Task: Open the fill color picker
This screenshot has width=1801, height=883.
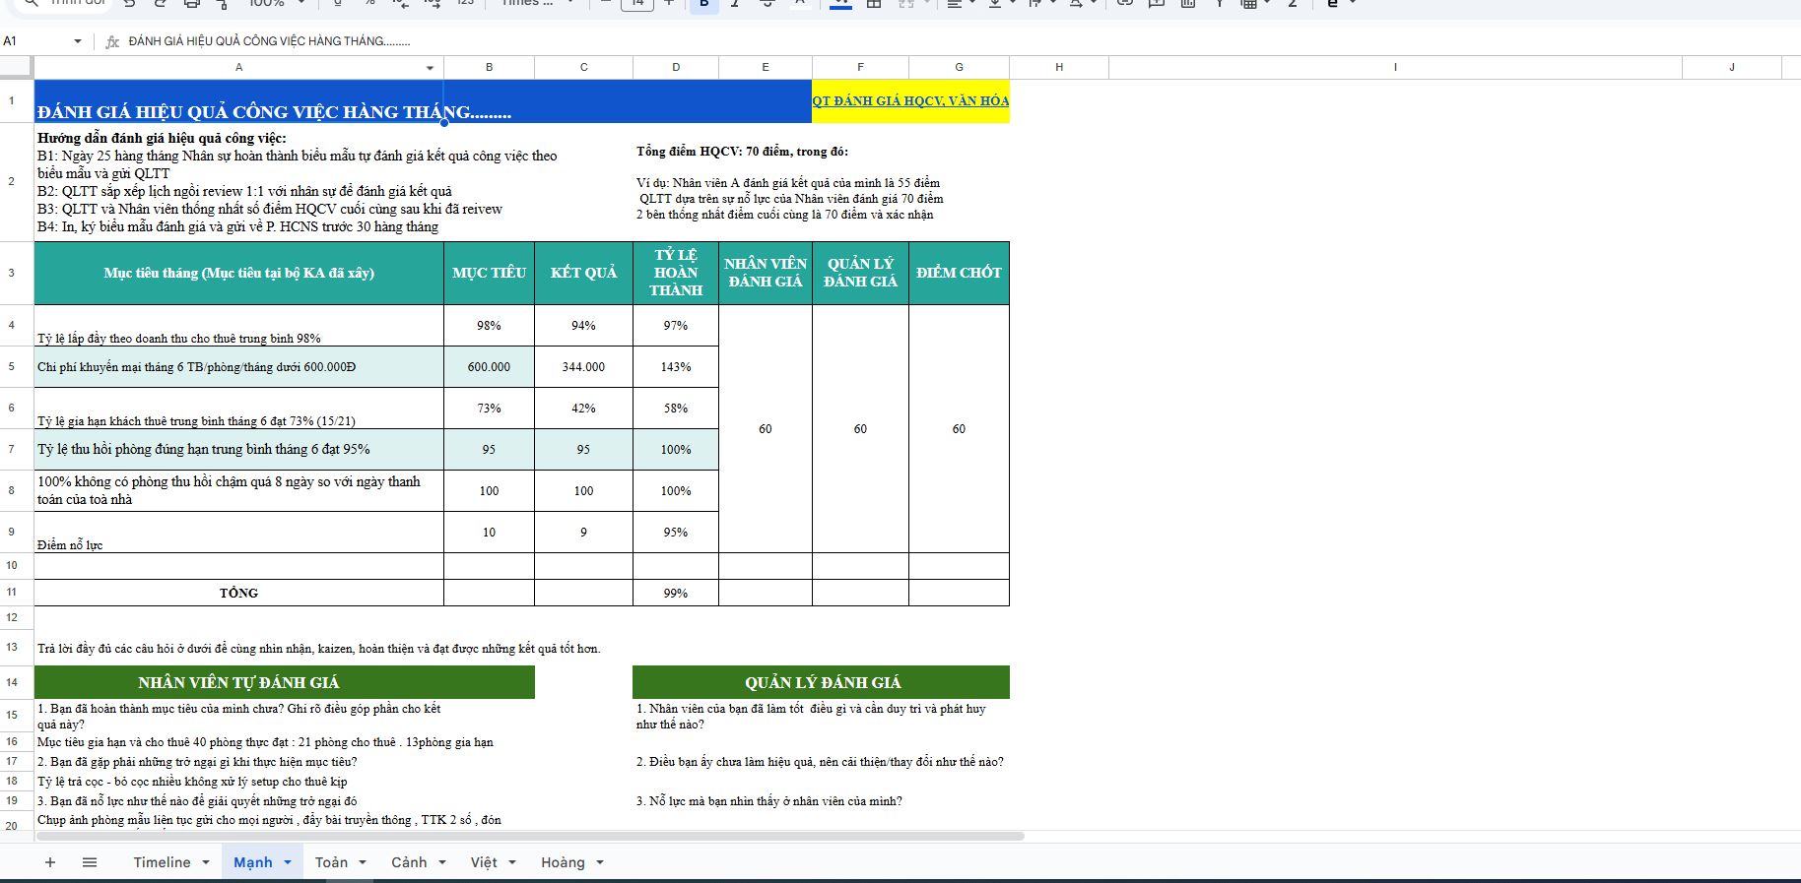Action: tap(840, 4)
